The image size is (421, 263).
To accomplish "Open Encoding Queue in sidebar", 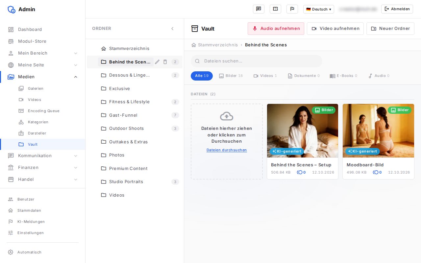I will 43,111.
